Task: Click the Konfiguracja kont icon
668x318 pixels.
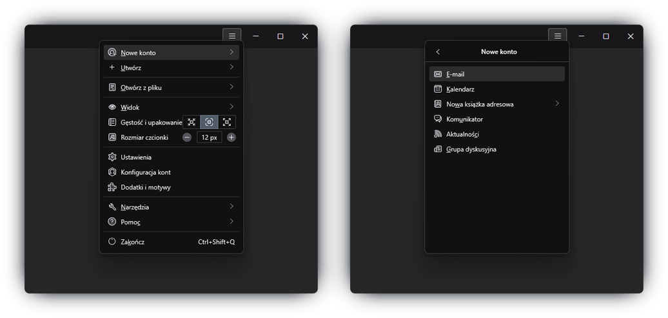Action: pos(112,172)
